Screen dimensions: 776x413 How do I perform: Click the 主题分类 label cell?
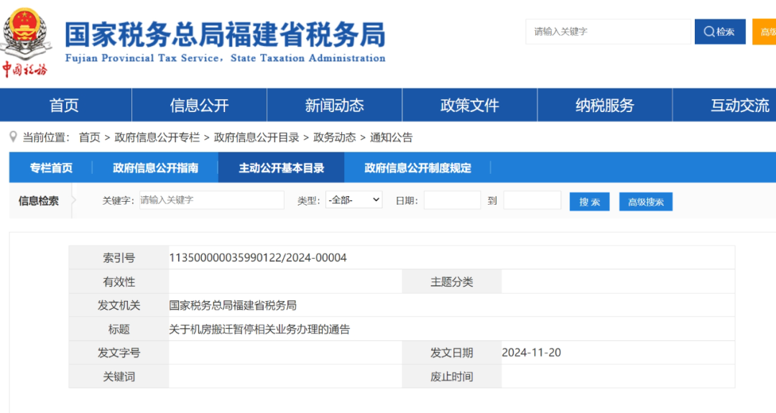[451, 282]
